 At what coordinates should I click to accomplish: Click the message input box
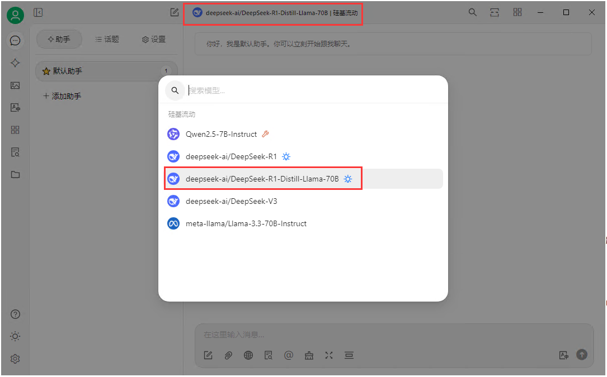[x=394, y=335]
